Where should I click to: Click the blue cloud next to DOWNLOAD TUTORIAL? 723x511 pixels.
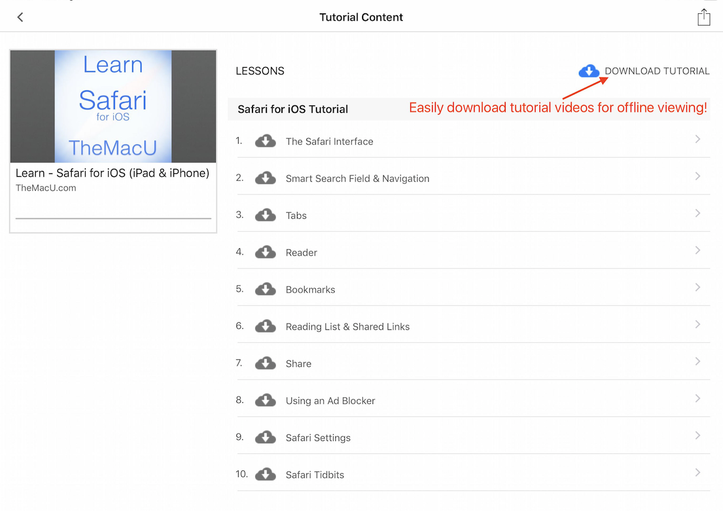[589, 71]
